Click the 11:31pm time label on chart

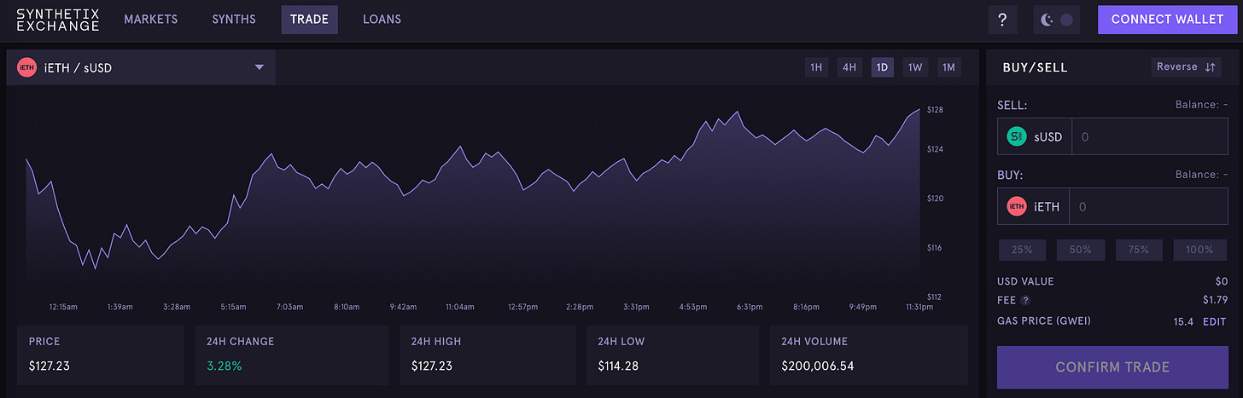(918, 306)
